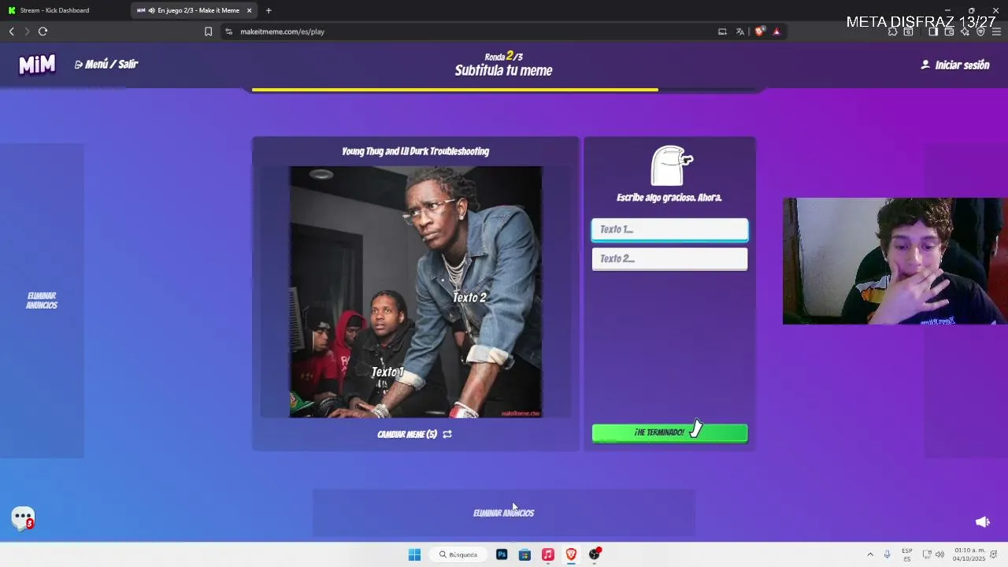The image size is (1008, 567).
Task: Open browser extensions puzzle icon
Action: point(892,32)
